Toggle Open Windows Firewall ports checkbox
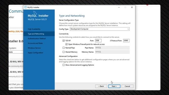 click(x=66, y=44)
